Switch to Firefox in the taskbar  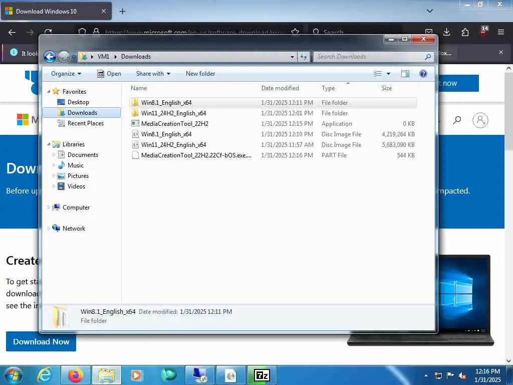click(x=75, y=375)
